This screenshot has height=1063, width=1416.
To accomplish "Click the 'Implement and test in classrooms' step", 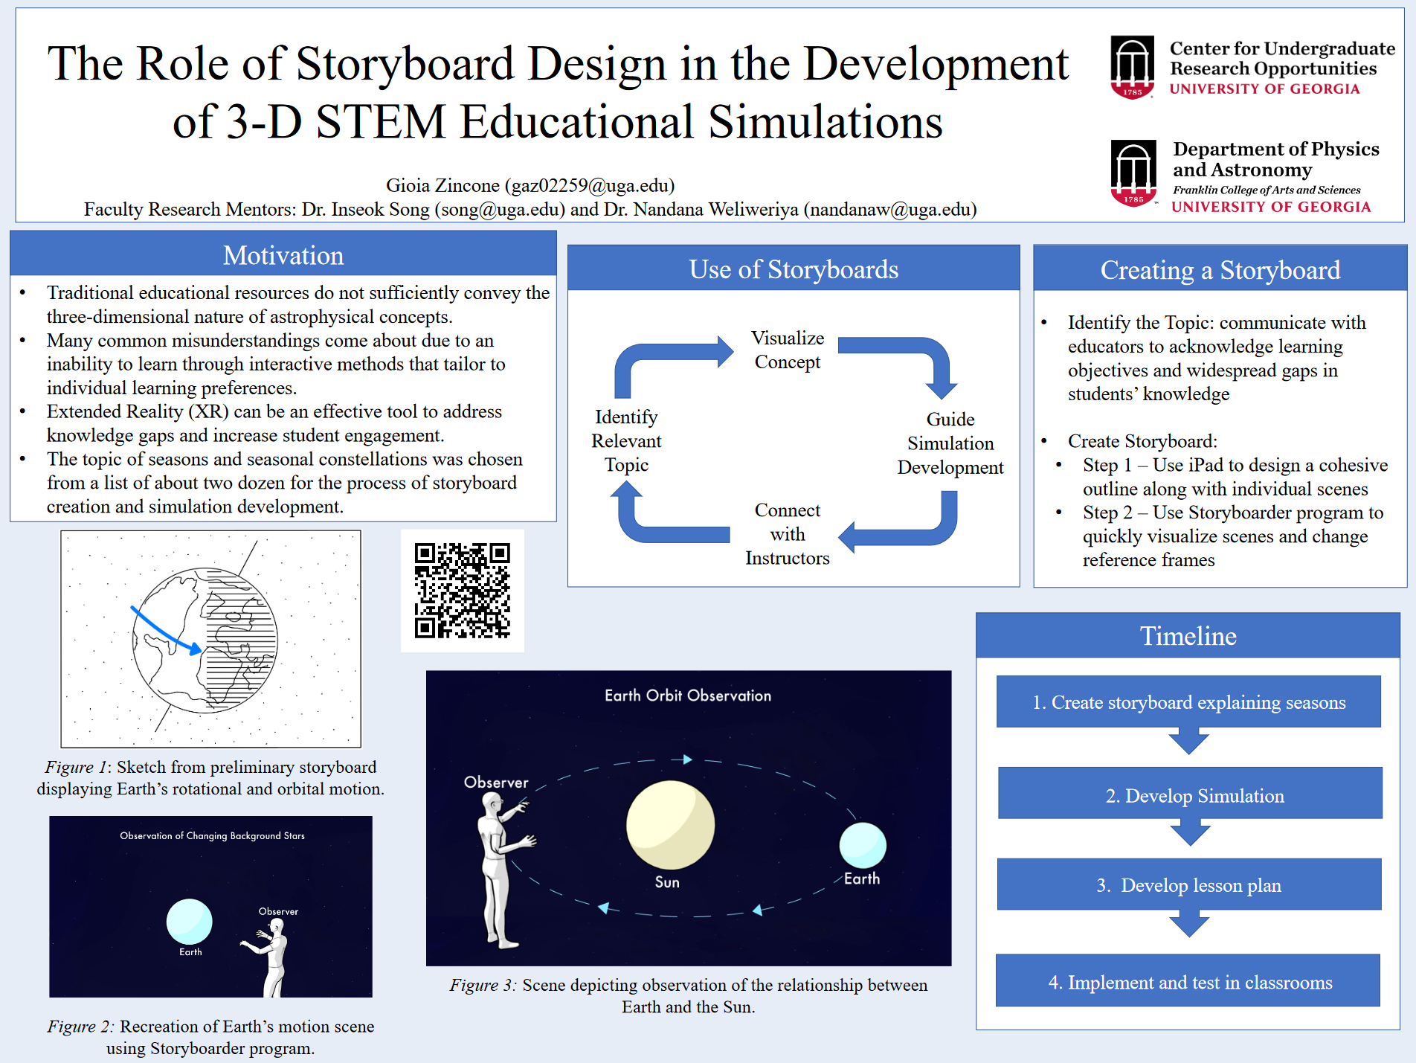I will tap(1188, 982).
